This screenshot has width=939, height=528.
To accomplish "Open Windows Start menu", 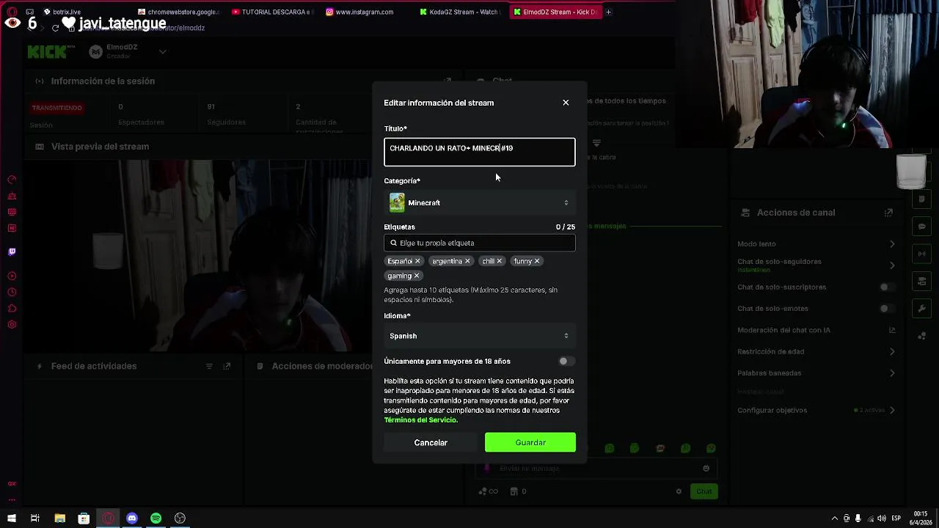I will pyautogui.click(x=12, y=518).
